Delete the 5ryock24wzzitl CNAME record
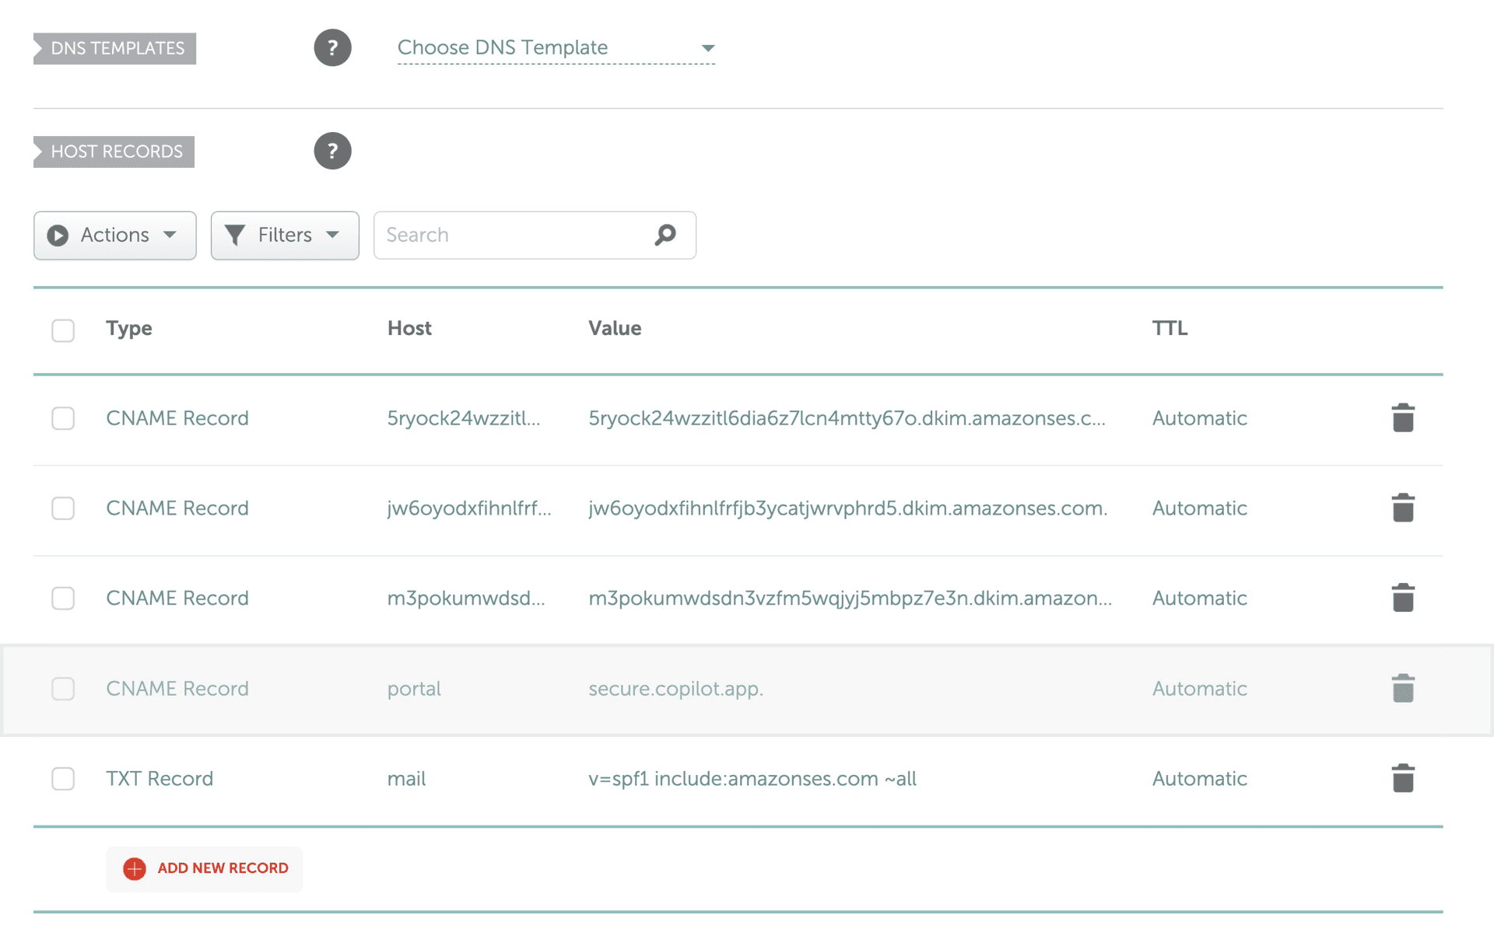The width and height of the screenshot is (1494, 925). [1403, 417]
